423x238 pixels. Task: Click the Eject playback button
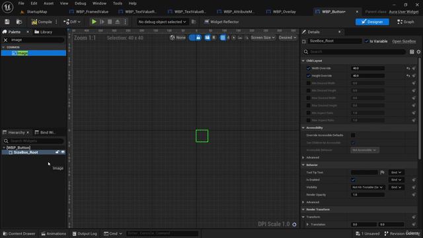(118, 22)
